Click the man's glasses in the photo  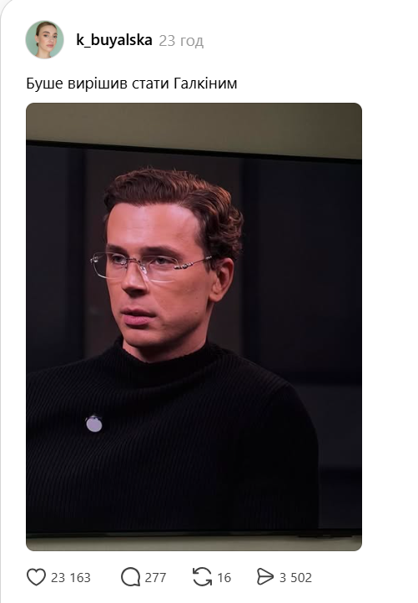click(150, 266)
